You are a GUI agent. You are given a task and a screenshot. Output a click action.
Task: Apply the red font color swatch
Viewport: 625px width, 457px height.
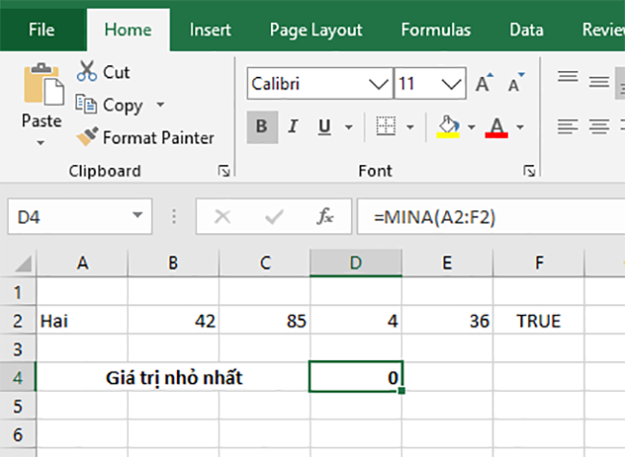click(496, 127)
